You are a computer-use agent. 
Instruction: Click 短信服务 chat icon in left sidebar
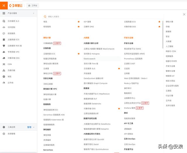pyautogui.click(x=4, y=34)
